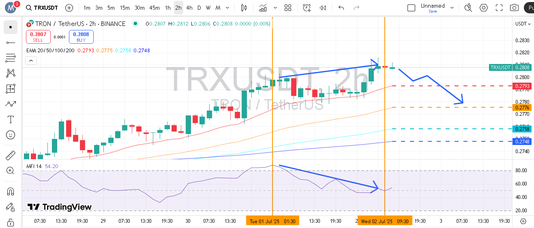Open indicator templates grid
This screenshot has height=228, width=534.
click(288, 8)
